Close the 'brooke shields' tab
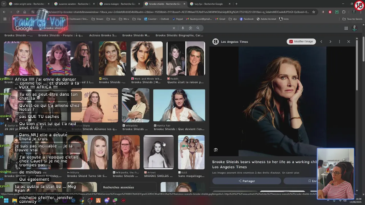Screen dimensions: 365x205 [x=184, y=4]
